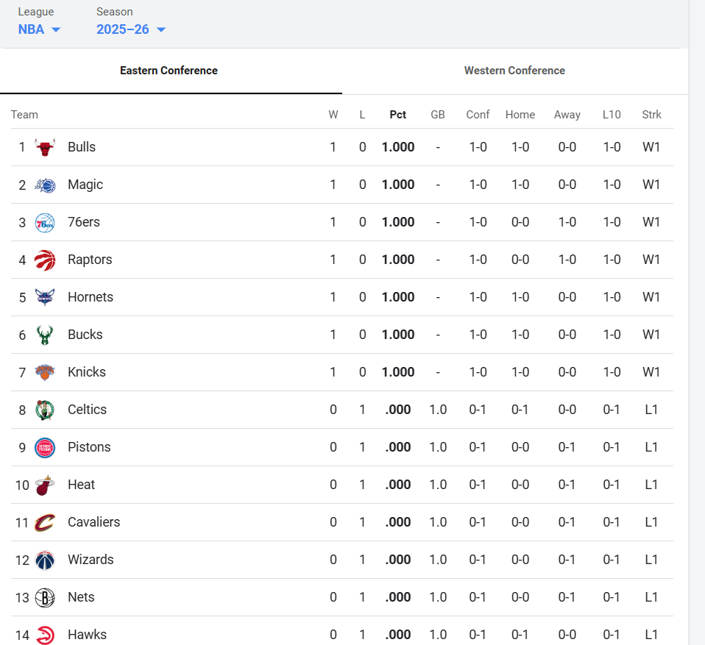The image size is (705, 645).
Task: Open the Hawks team name
Action: point(88,635)
